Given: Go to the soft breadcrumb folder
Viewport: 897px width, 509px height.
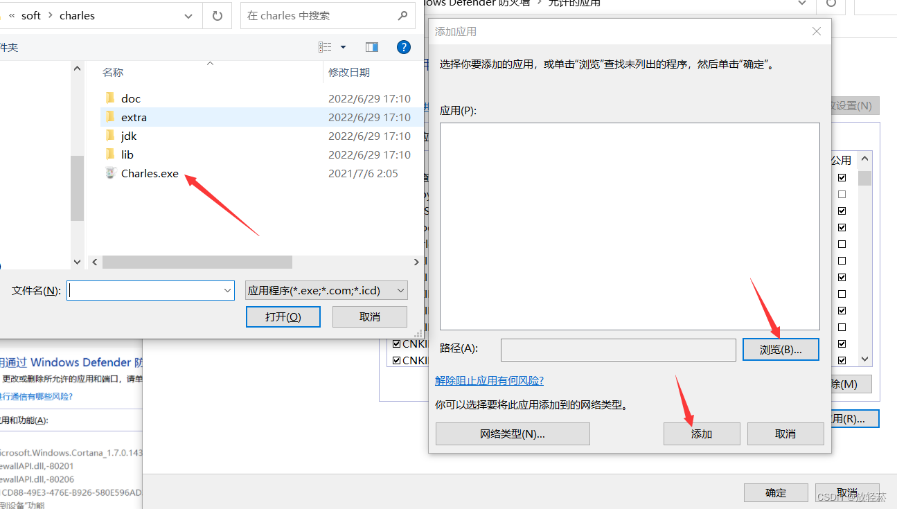Looking at the screenshot, I should (x=31, y=15).
